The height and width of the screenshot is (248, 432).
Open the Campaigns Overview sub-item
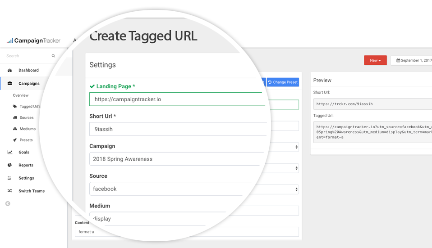point(21,95)
